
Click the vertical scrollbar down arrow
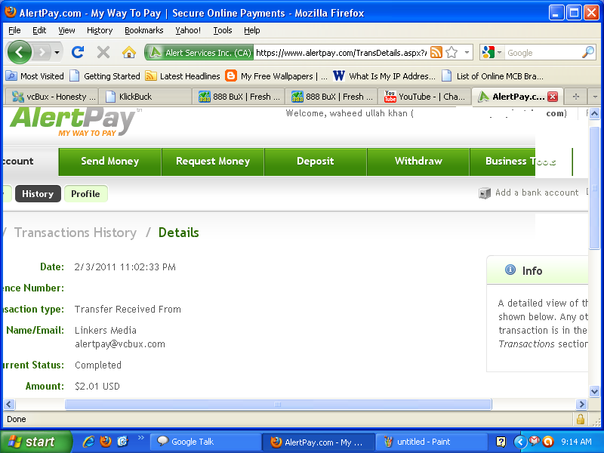pos(594,391)
